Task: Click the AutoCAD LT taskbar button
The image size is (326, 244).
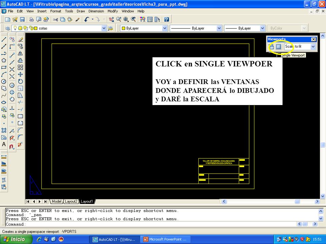Action: pos(114,239)
